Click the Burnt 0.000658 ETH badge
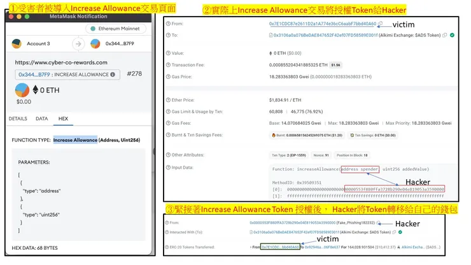This screenshot has width=471, height=265. click(307, 135)
